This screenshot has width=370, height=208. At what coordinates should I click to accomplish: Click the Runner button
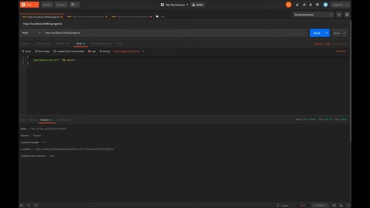[61, 5]
